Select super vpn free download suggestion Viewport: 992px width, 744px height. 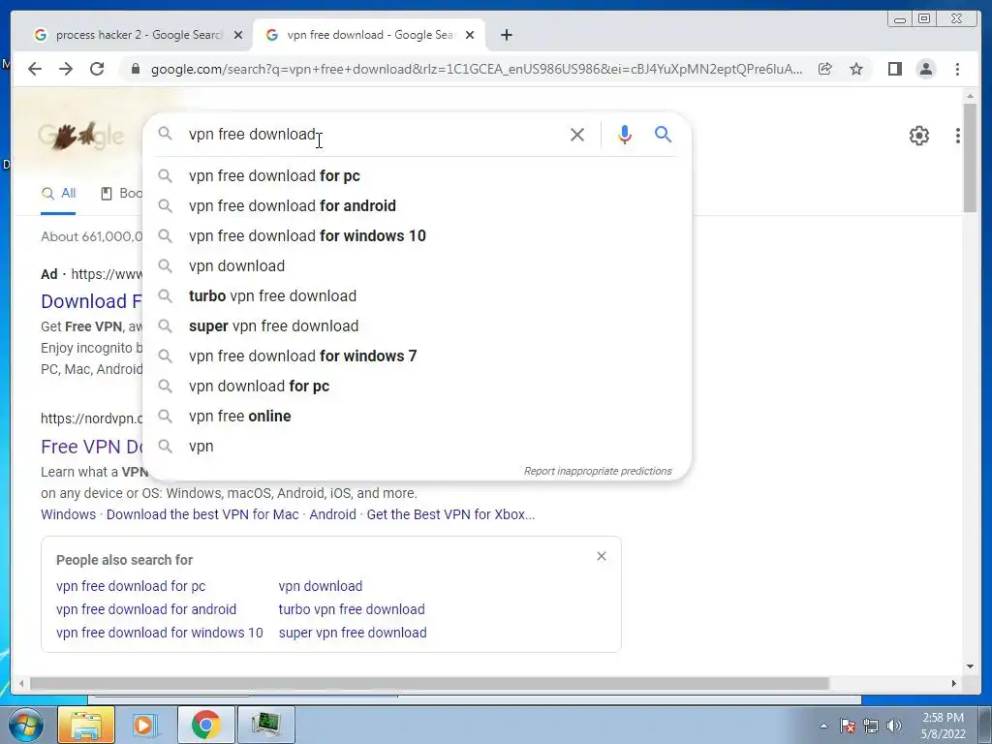417,325
